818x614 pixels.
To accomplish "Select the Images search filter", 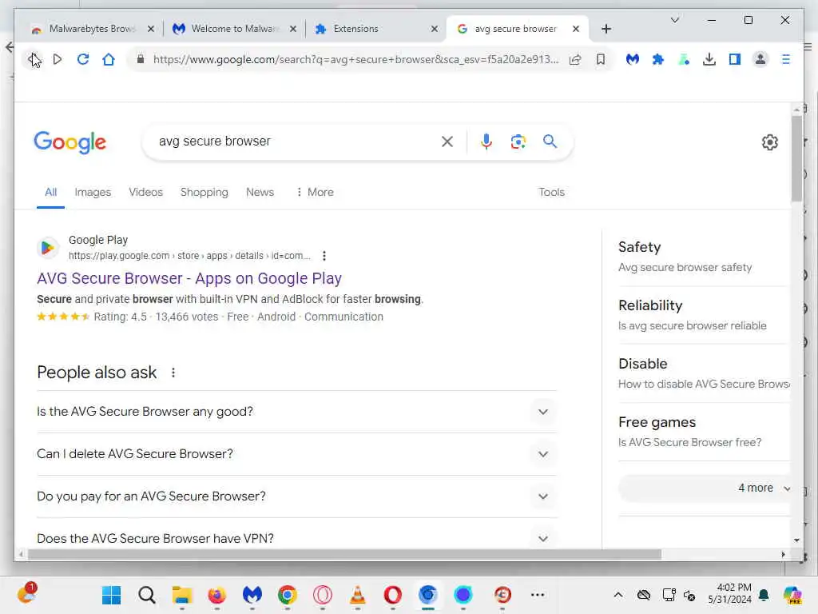I will pyautogui.click(x=93, y=192).
